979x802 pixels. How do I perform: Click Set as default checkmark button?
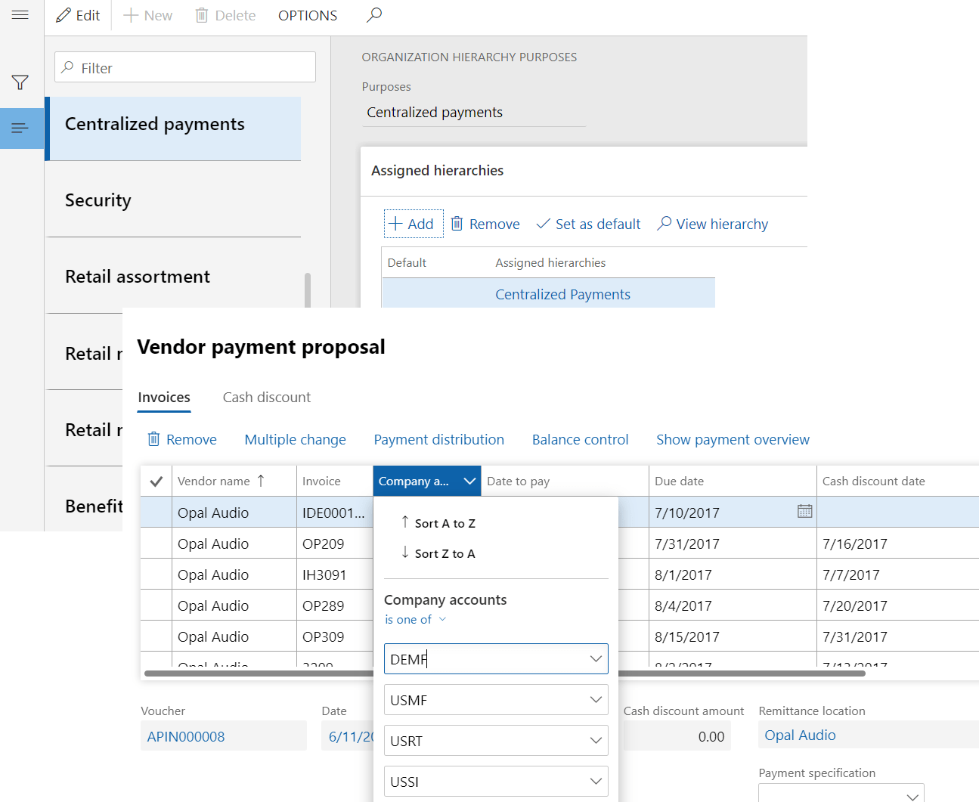[588, 224]
